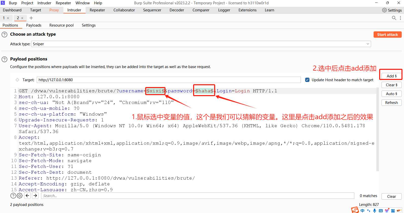The image size is (404, 213).
Task: Open the Intruder menu
Action: 44,3
